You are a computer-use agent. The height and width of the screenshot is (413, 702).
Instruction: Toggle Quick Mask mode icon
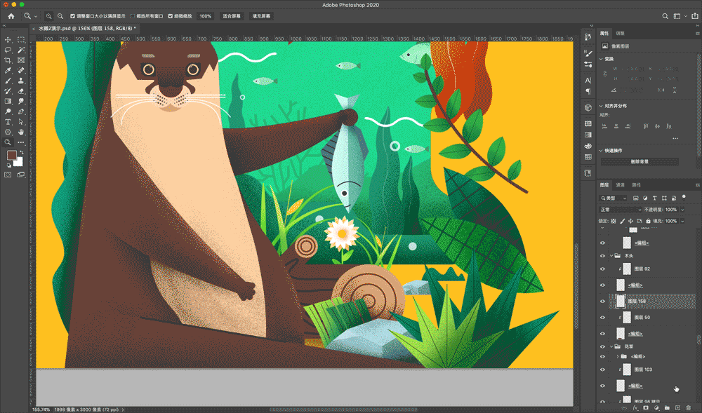(8, 175)
